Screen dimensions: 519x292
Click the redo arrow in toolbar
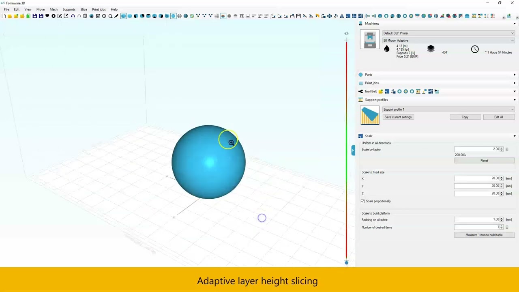[x=79, y=16]
